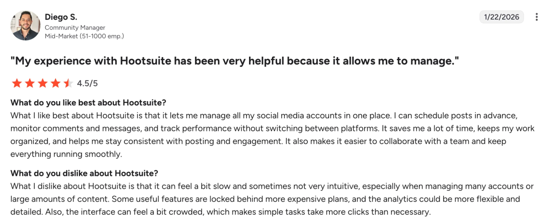Screen dimensions: 555x224
Task: Select the half-filled fifth star
Action: (69, 83)
